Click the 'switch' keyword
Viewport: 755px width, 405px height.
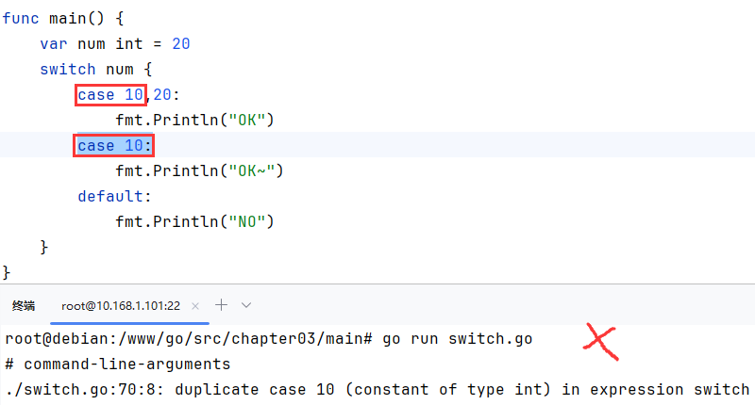pos(67,69)
